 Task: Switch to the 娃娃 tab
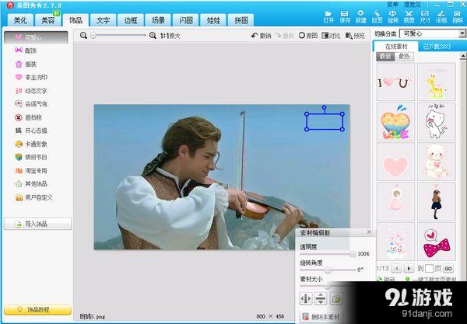213,20
